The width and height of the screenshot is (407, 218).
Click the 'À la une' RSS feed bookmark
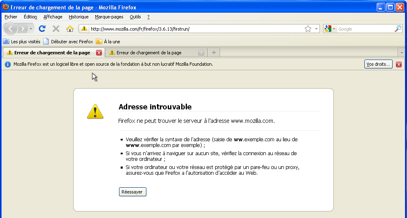[x=108, y=41]
